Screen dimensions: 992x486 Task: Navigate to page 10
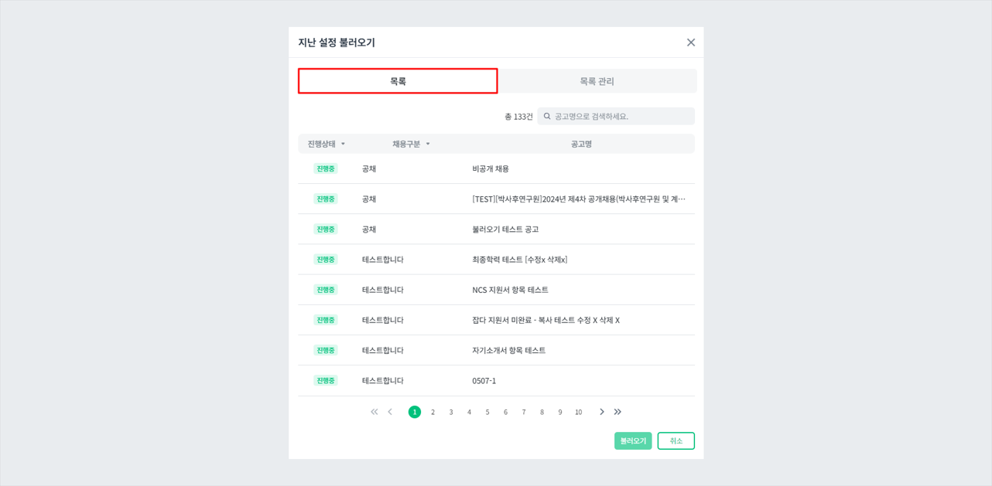point(578,412)
